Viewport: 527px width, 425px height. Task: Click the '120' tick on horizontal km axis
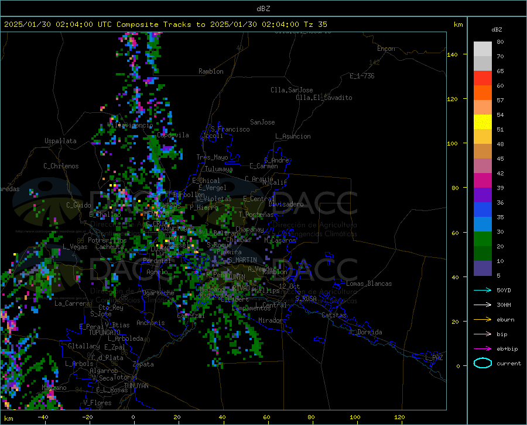click(x=399, y=417)
